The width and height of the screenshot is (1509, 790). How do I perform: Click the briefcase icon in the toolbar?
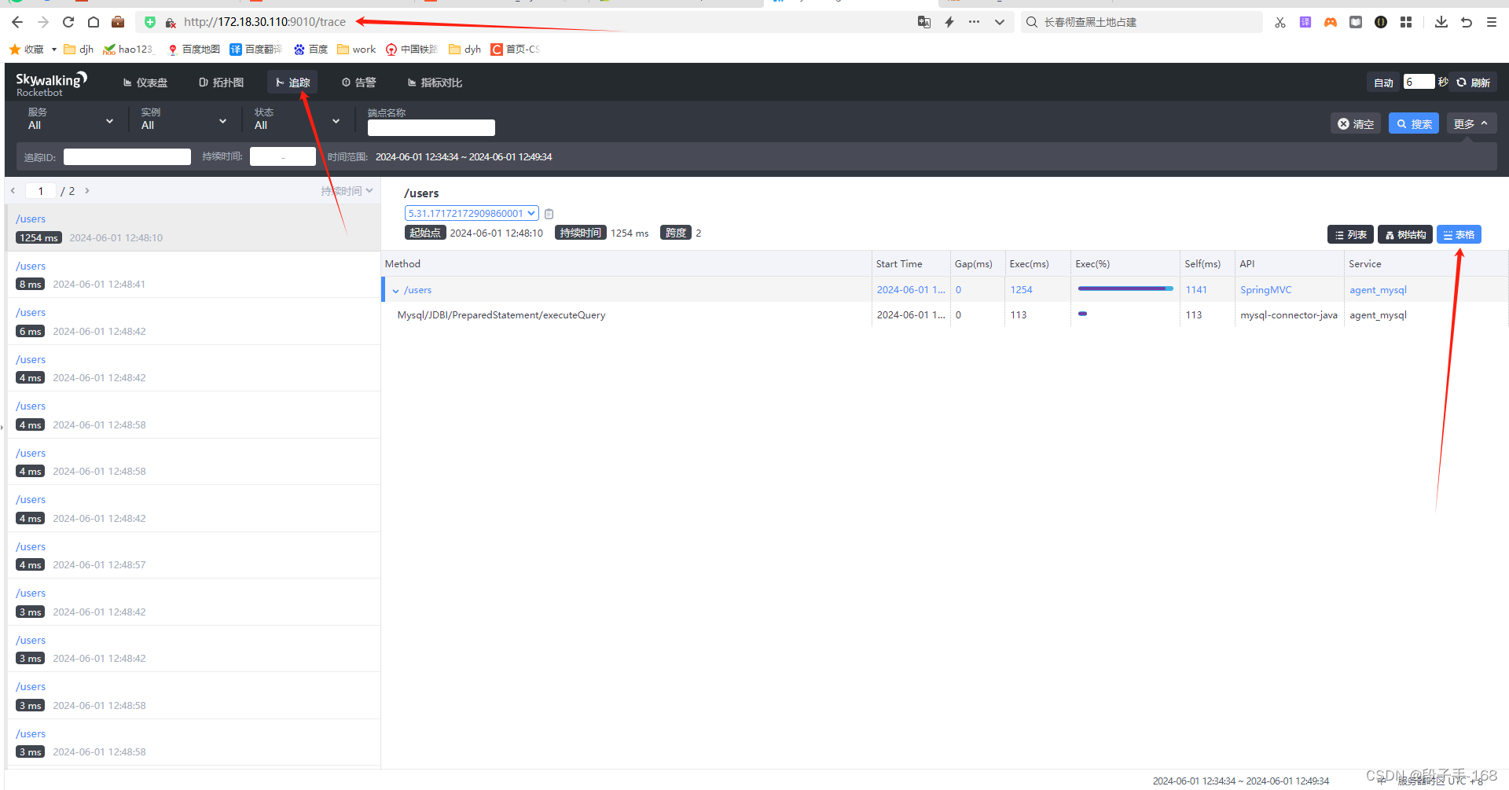118,22
